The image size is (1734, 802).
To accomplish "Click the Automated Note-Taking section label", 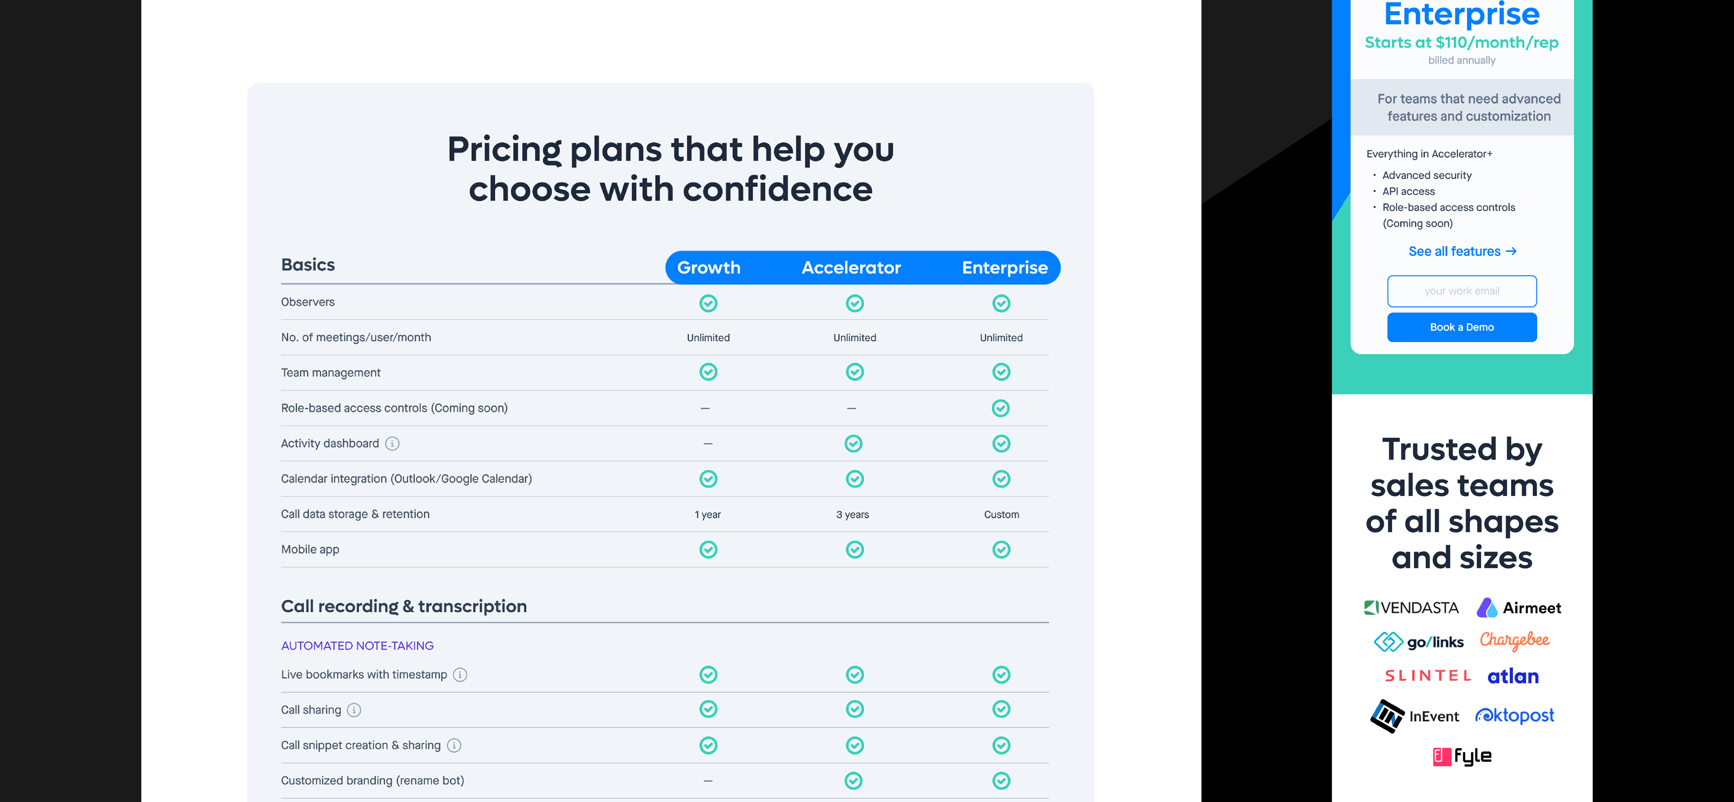I will (x=358, y=645).
